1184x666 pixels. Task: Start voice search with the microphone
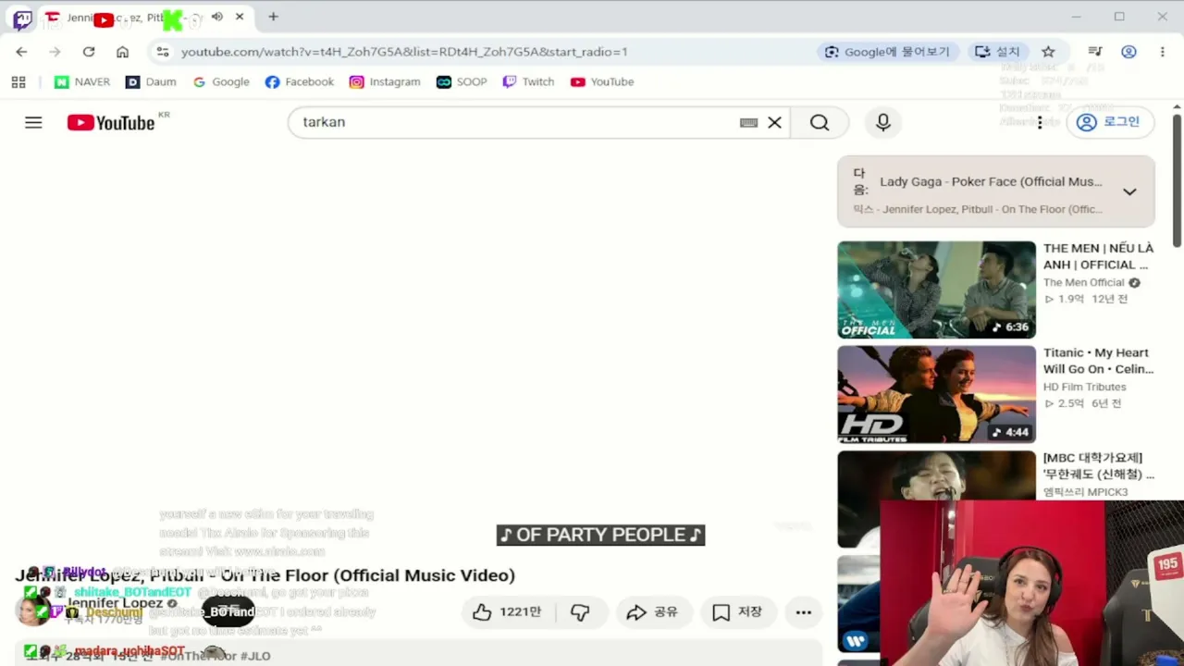click(883, 122)
